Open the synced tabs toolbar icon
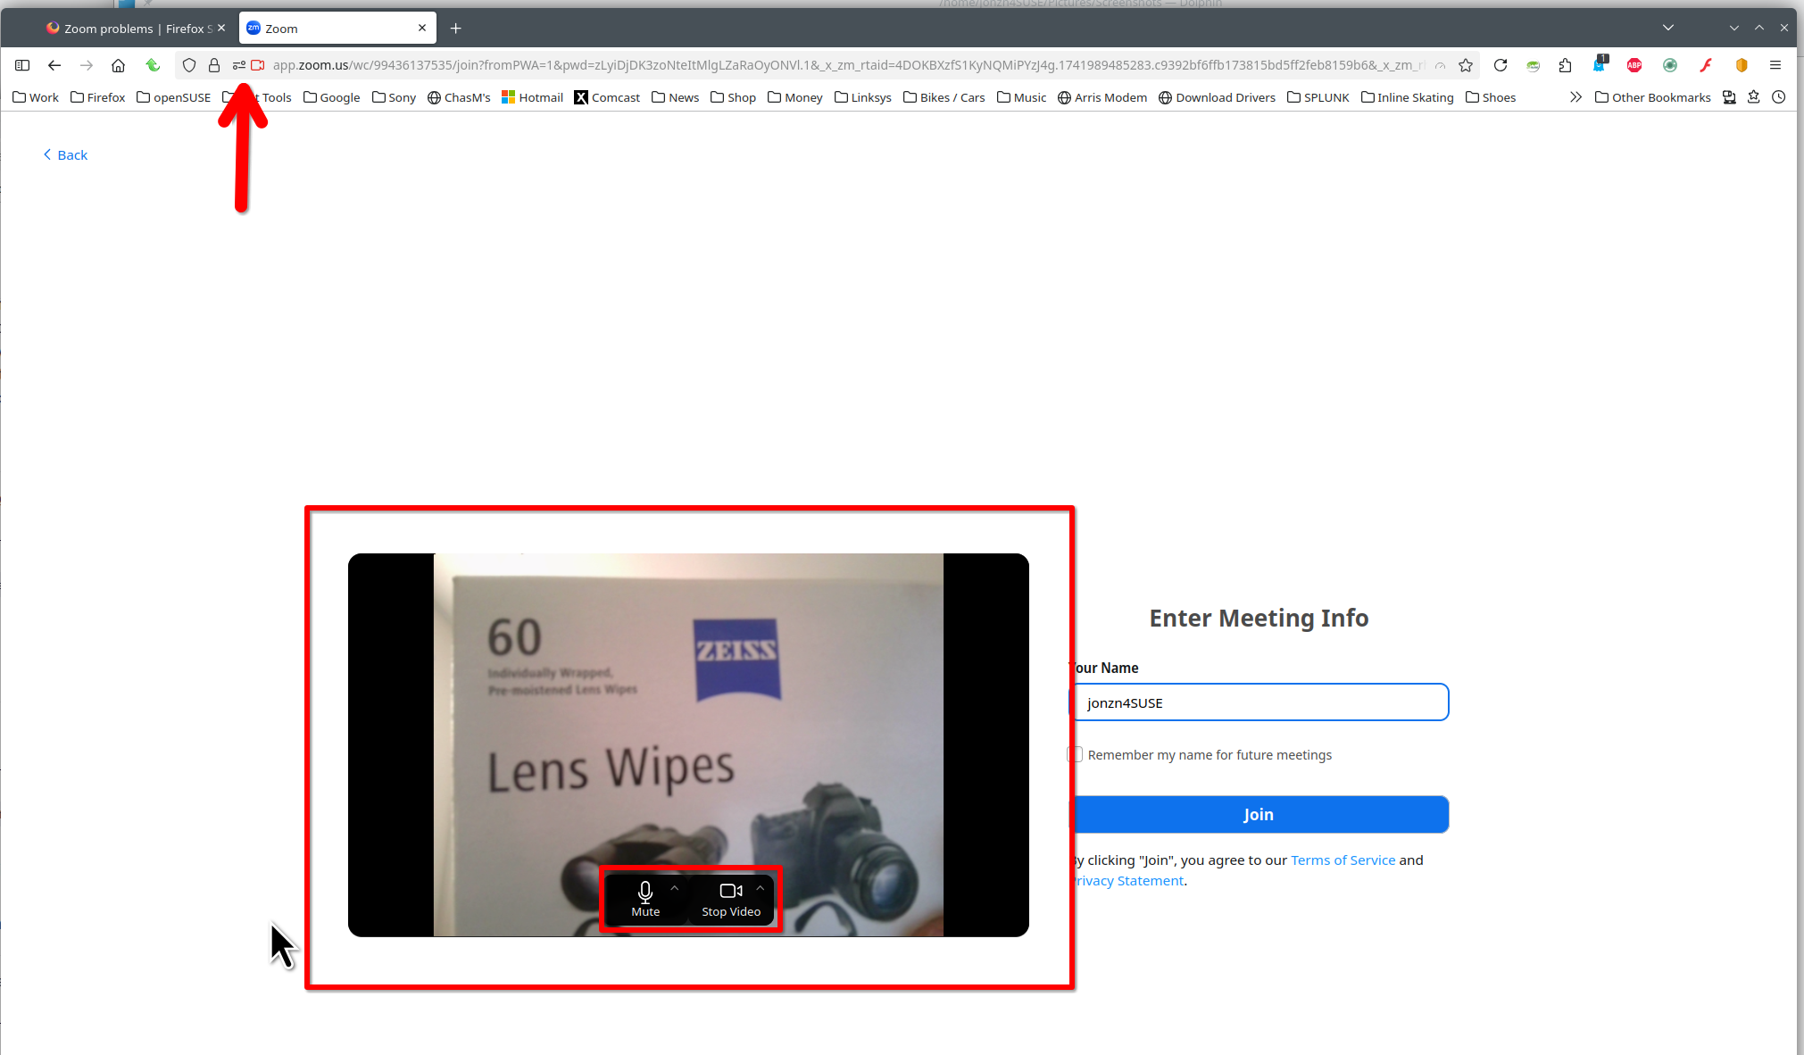1804x1055 pixels. 1729,97
